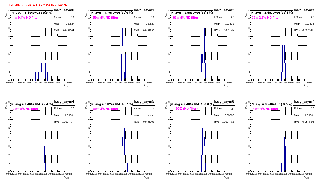This screenshot has width=320, height=183.
Task: Click the tallest histogram bar in havg_asym4
Action: point(43,137)
